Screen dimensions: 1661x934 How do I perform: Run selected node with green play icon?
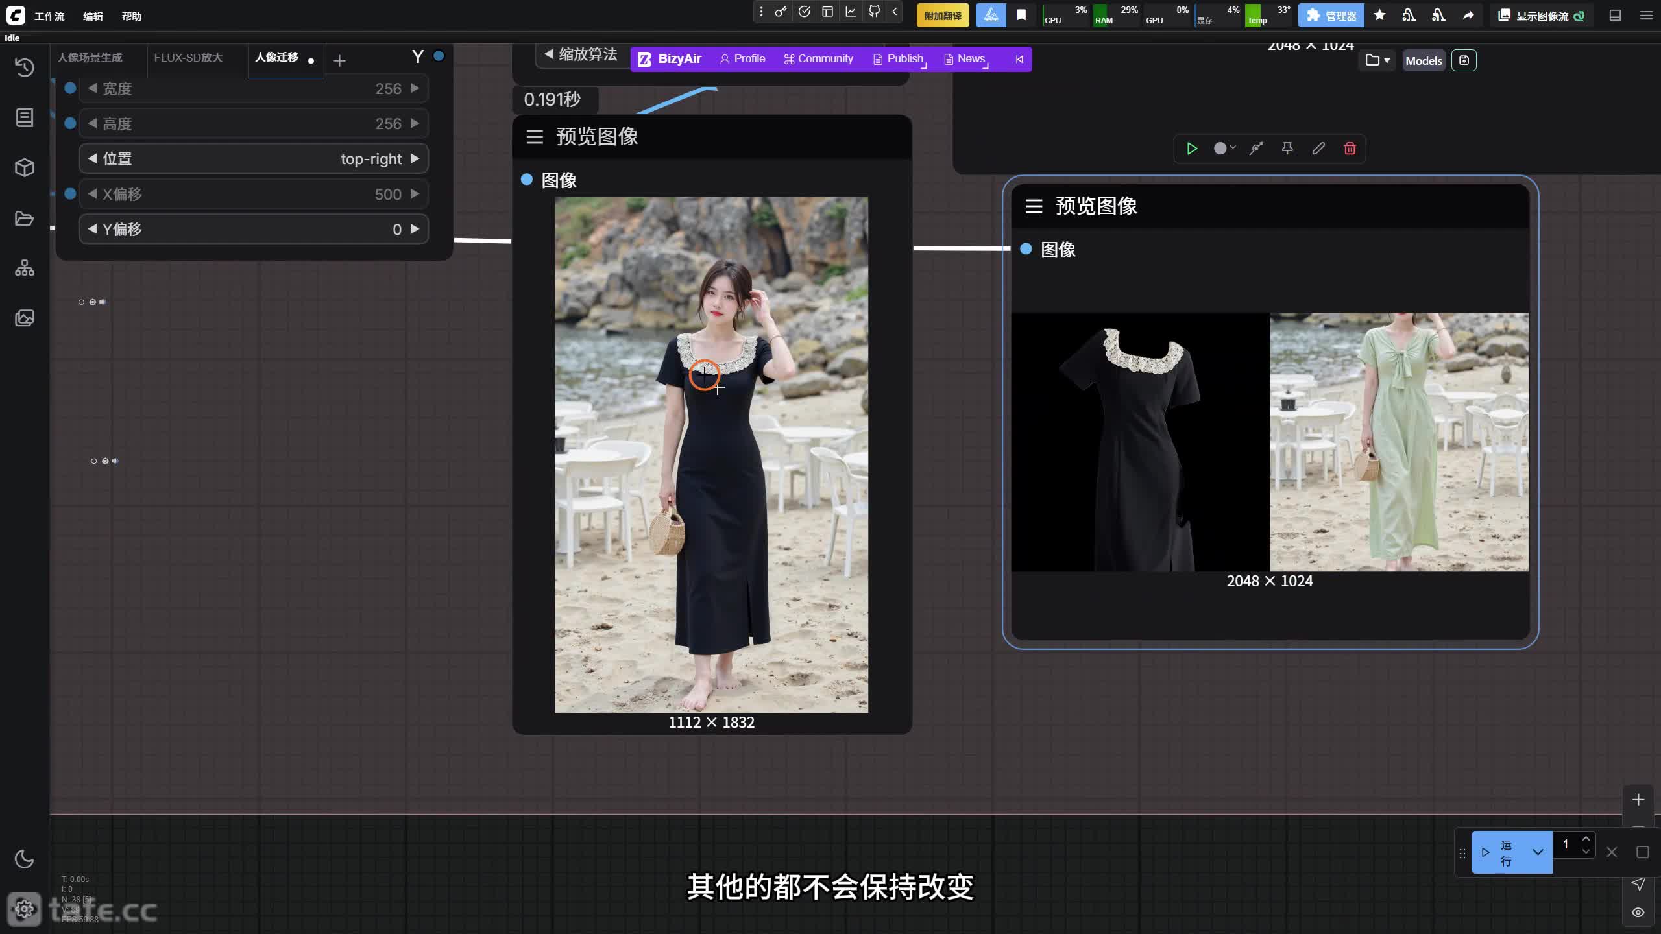1192,149
